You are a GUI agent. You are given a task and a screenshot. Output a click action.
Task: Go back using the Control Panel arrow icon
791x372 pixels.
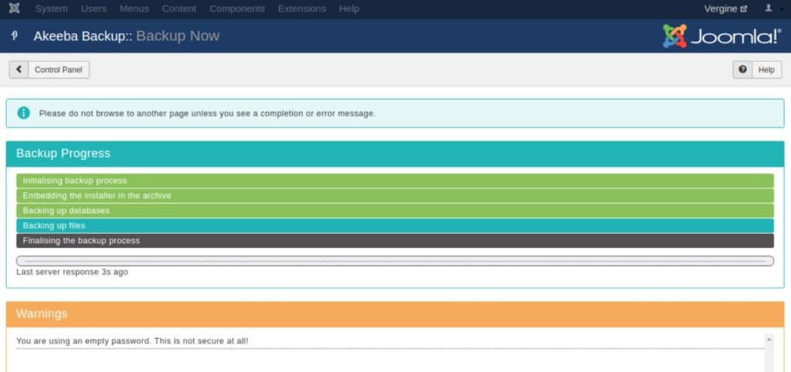[x=19, y=69]
